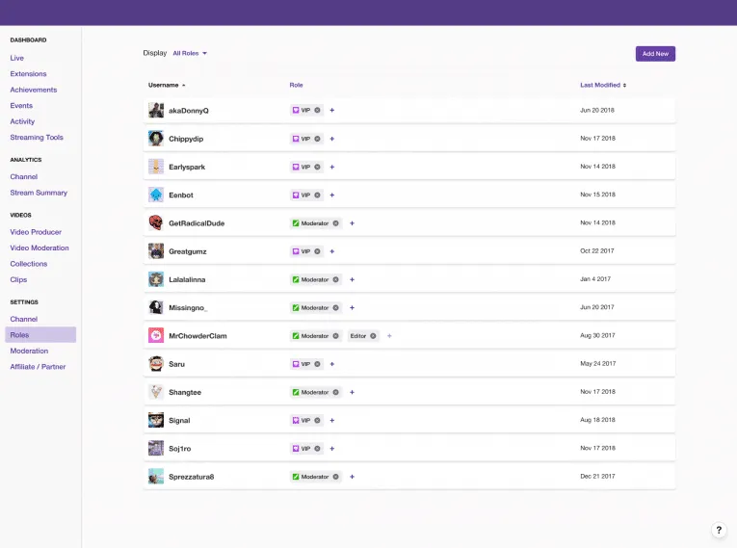The image size is (737, 548).
Task: Add a role to Saru
Action: [331, 364]
